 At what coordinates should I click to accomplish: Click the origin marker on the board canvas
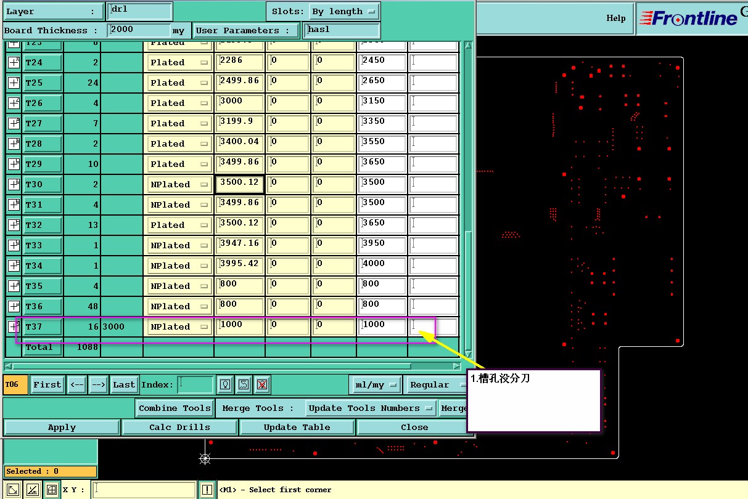click(205, 458)
